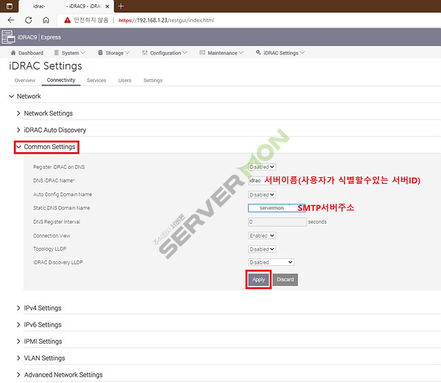
Task: Click the Dashboard home icon
Action: [13, 52]
